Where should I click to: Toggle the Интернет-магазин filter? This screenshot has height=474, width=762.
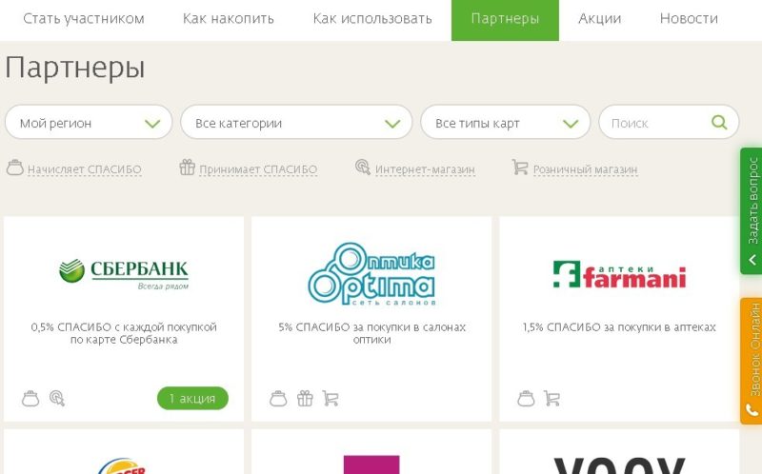pyautogui.click(x=414, y=168)
